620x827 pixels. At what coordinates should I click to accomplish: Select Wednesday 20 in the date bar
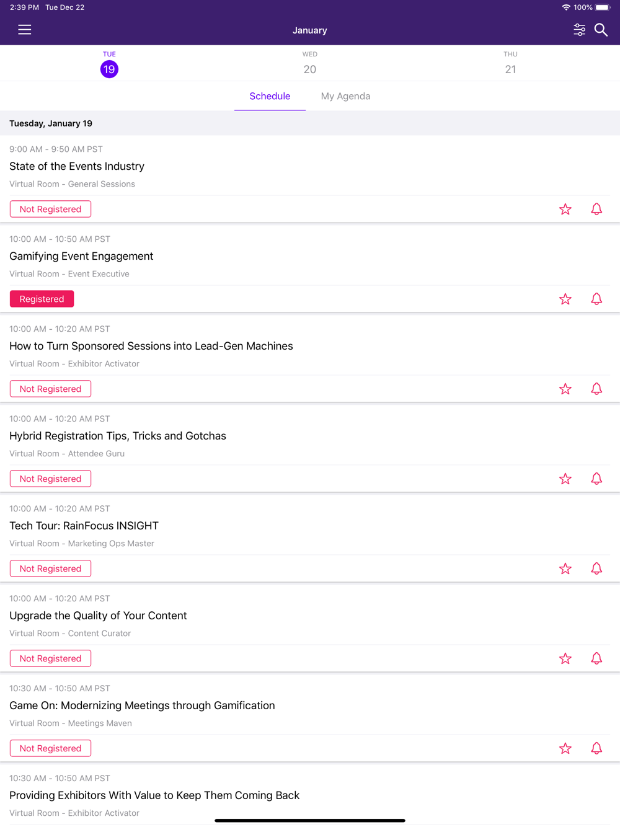coord(310,64)
